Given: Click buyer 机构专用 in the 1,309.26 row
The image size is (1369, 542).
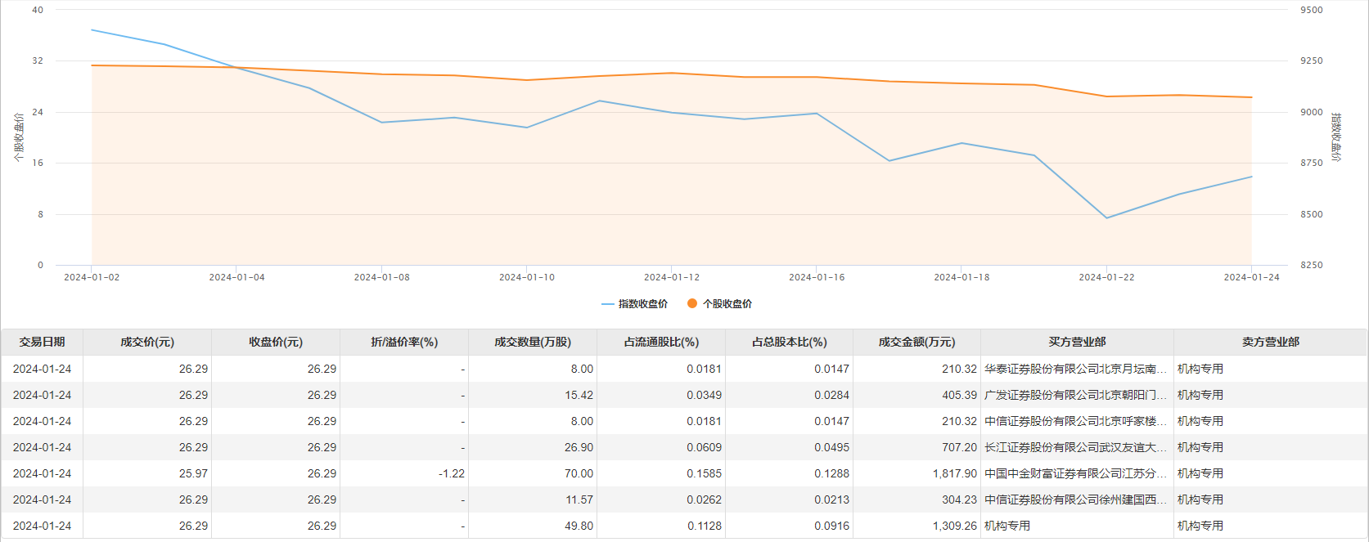Looking at the screenshot, I should tap(1006, 526).
